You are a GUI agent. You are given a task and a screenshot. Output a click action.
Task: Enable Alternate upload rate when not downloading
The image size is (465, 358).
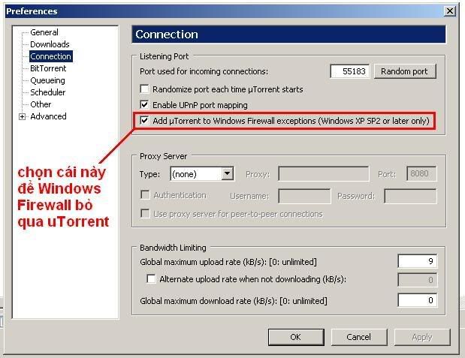click(151, 279)
